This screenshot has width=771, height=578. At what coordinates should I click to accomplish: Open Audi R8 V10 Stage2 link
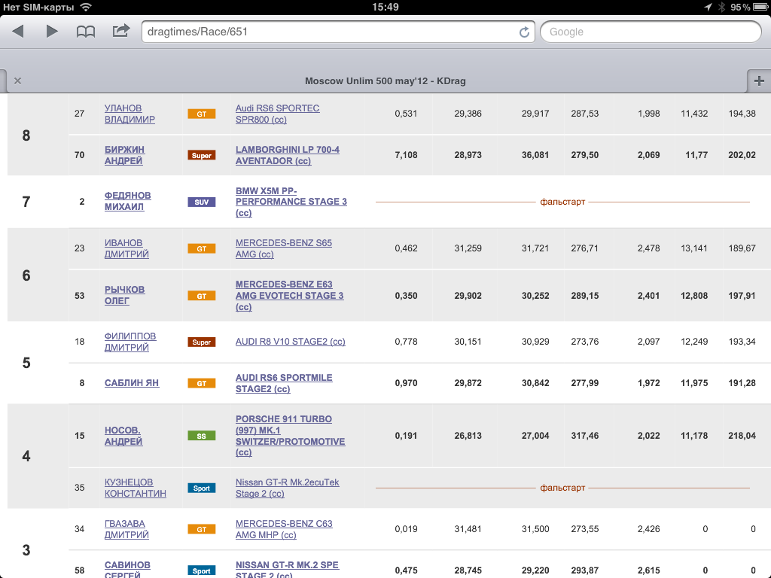click(290, 342)
